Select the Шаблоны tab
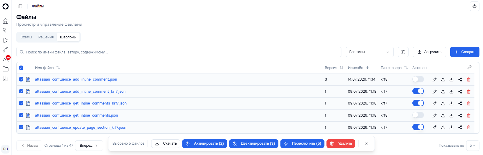 pos(68,37)
